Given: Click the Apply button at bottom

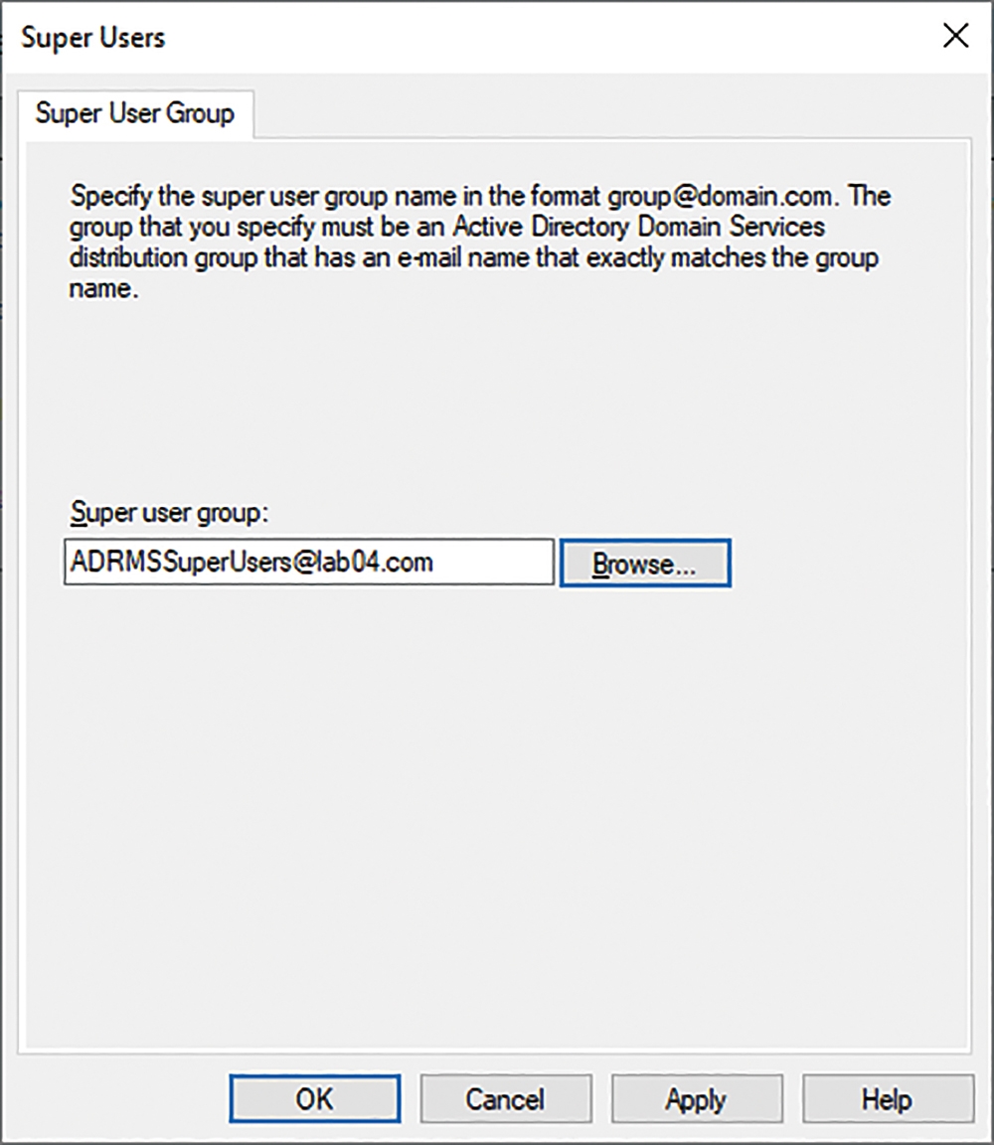Looking at the screenshot, I should 696,1098.
